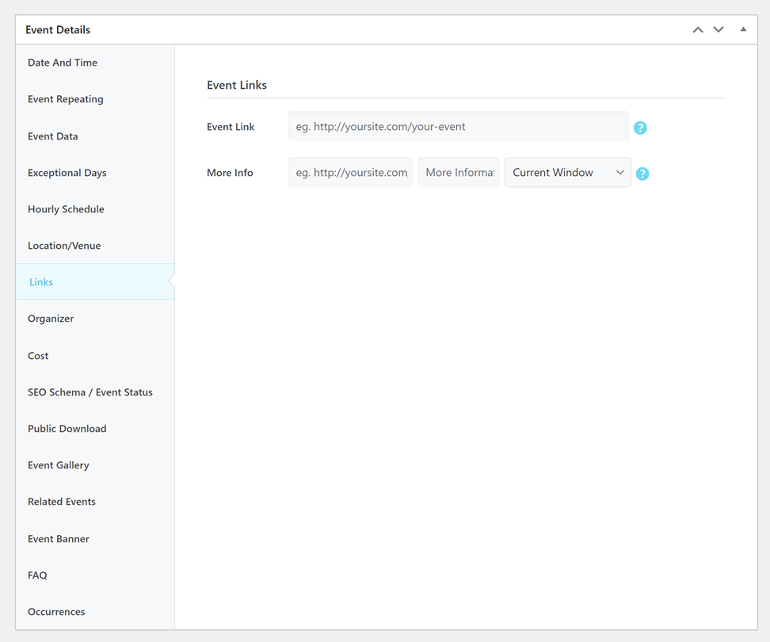Move Event Details panel up
This screenshot has width=770, height=642.
coord(698,30)
